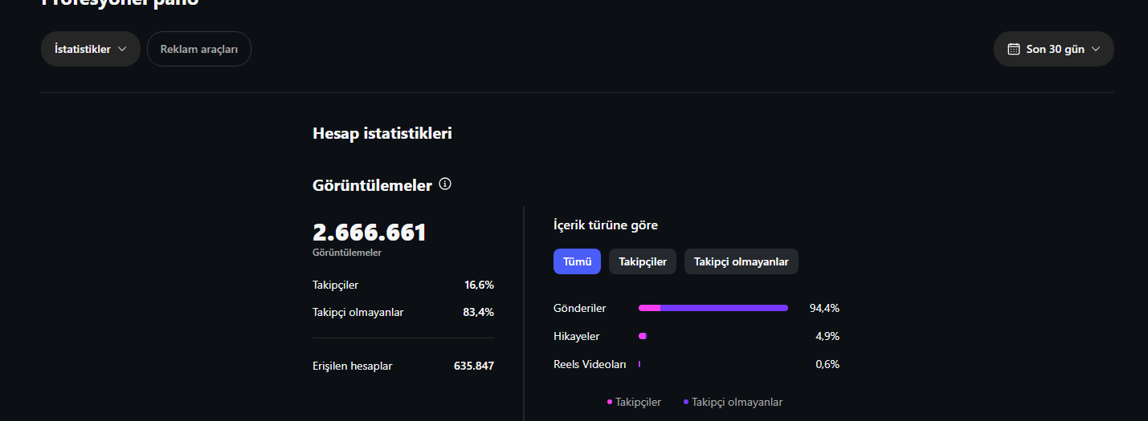Screen dimensions: 1148x421
Task: Click the 94,4% Gönderiler percentage
Action: [824, 308]
